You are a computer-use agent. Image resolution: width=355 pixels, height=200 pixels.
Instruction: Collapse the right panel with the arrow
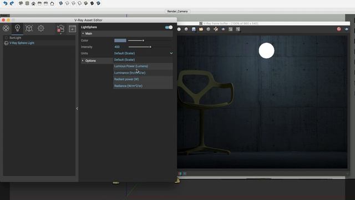[77, 109]
